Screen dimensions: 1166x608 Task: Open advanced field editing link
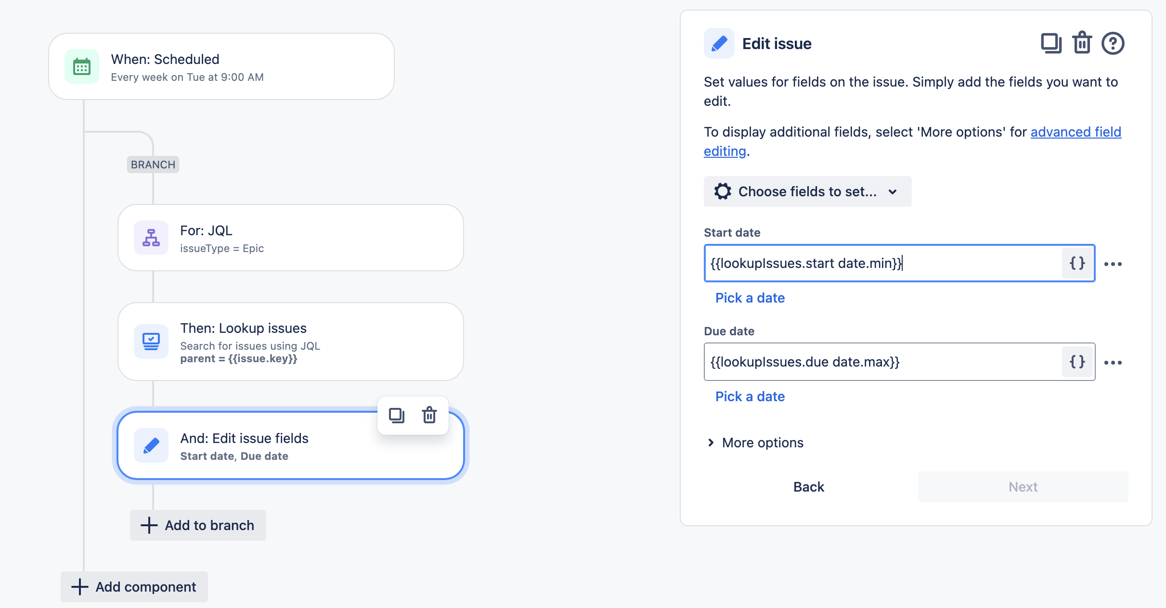tap(1076, 132)
